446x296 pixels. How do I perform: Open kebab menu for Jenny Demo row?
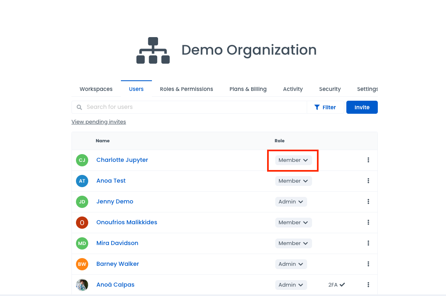[368, 202]
